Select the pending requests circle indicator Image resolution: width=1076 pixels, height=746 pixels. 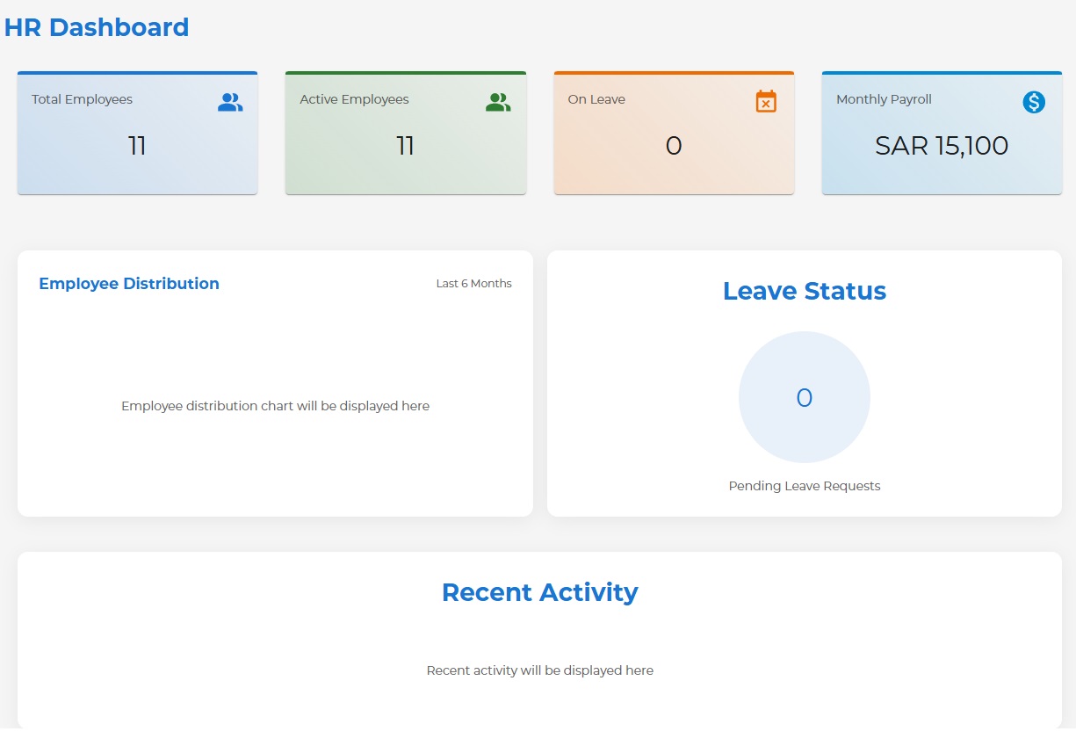[x=804, y=397]
